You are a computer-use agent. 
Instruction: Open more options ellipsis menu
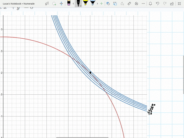click(143, 3)
